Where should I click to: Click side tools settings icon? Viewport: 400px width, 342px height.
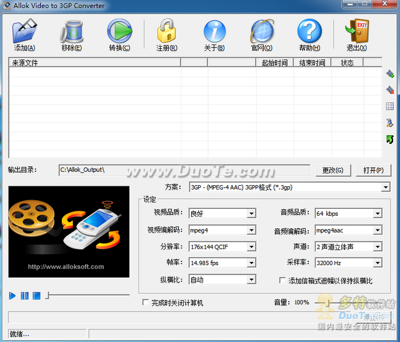coord(390,123)
